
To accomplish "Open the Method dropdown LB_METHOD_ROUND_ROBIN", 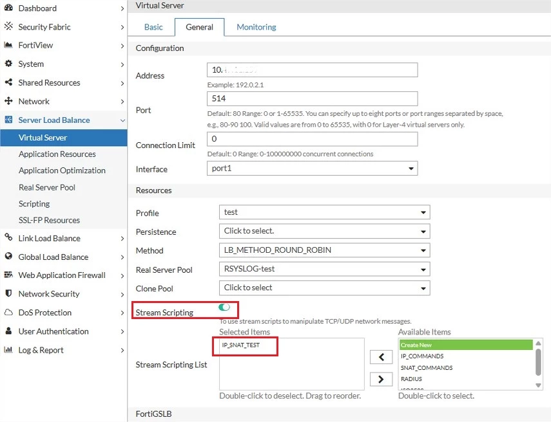I will pyautogui.click(x=324, y=250).
